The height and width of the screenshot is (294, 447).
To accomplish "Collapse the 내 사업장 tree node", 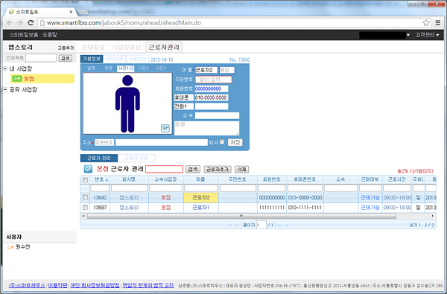I will [5, 68].
